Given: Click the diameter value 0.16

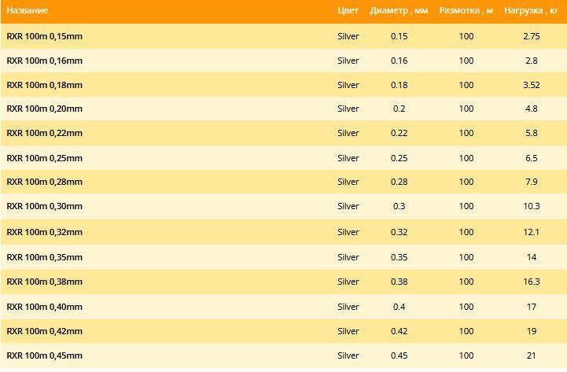Looking at the screenshot, I should [399, 61].
